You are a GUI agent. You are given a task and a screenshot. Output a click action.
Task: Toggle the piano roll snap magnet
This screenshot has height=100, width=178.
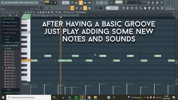pyautogui.click(x=28, y=12)
